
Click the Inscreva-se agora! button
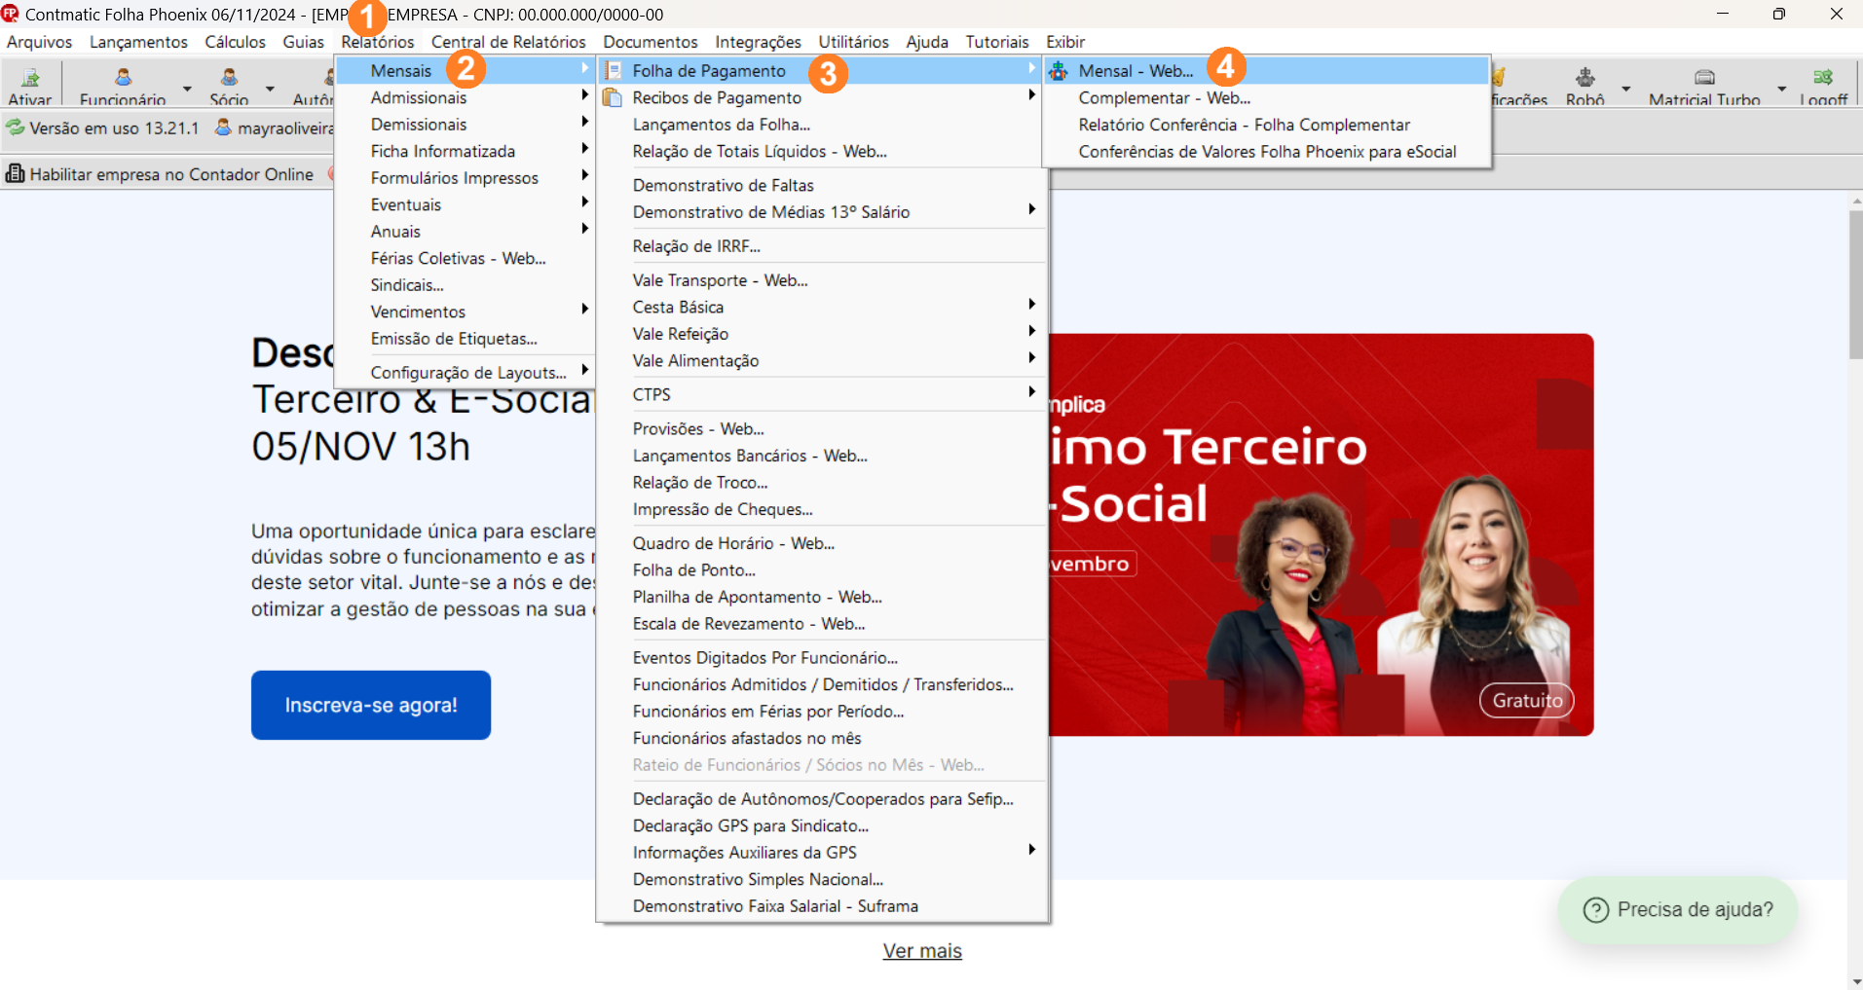[371, 705]
